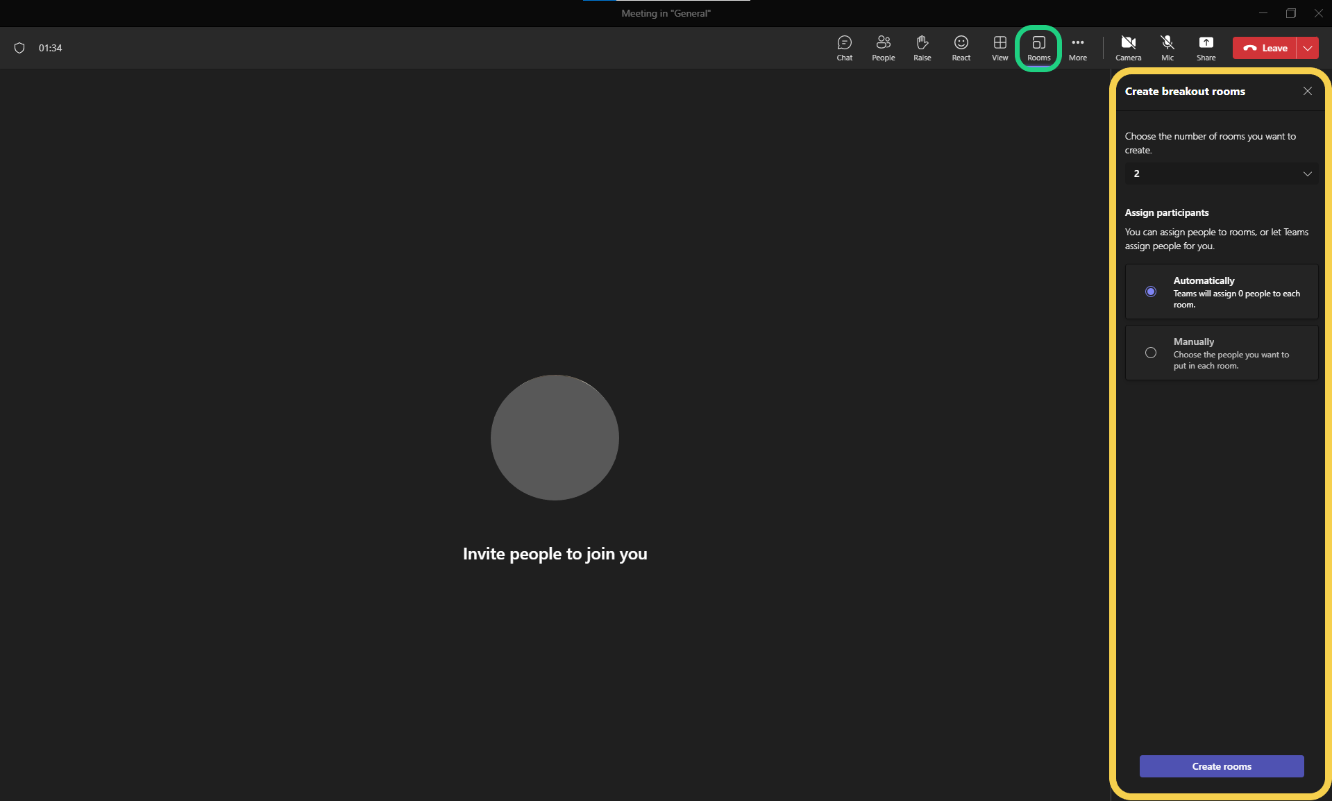Viewport: 1332px width, 801px height.
Task: Turn on the Camera
Action: 1128,48
